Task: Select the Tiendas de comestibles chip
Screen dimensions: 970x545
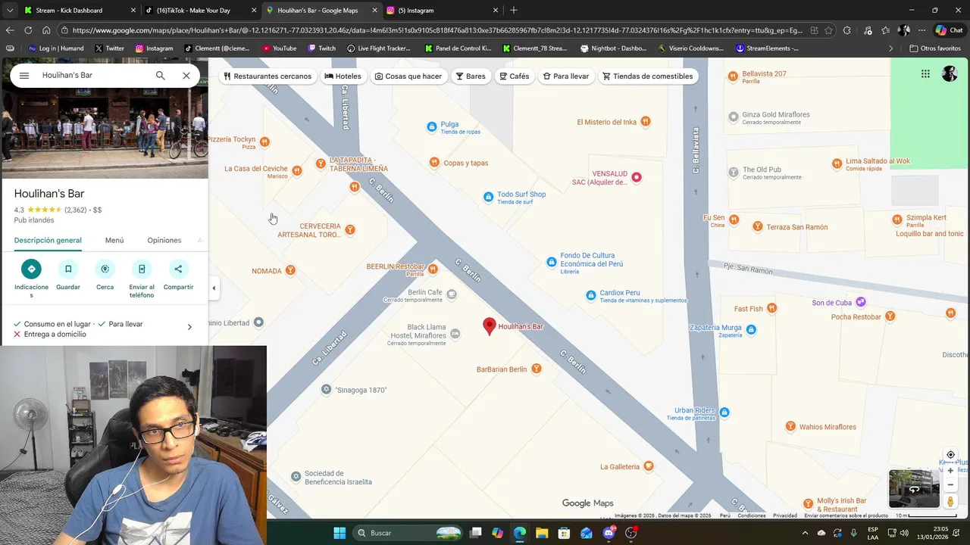Action: click(x=647, y=76)
